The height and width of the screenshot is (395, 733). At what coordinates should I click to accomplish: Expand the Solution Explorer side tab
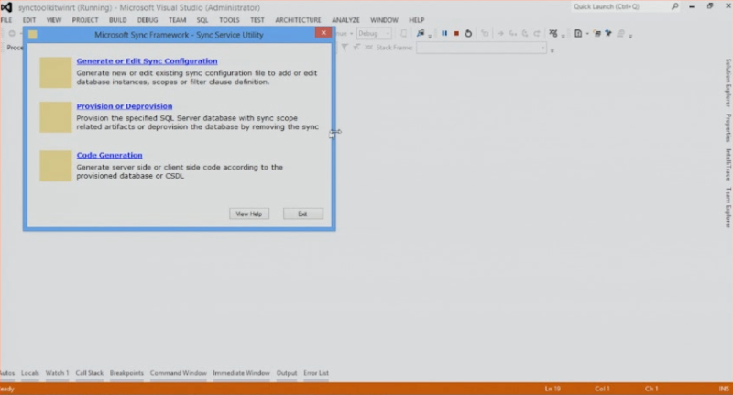pyautogui.click(x=728, y=82)
